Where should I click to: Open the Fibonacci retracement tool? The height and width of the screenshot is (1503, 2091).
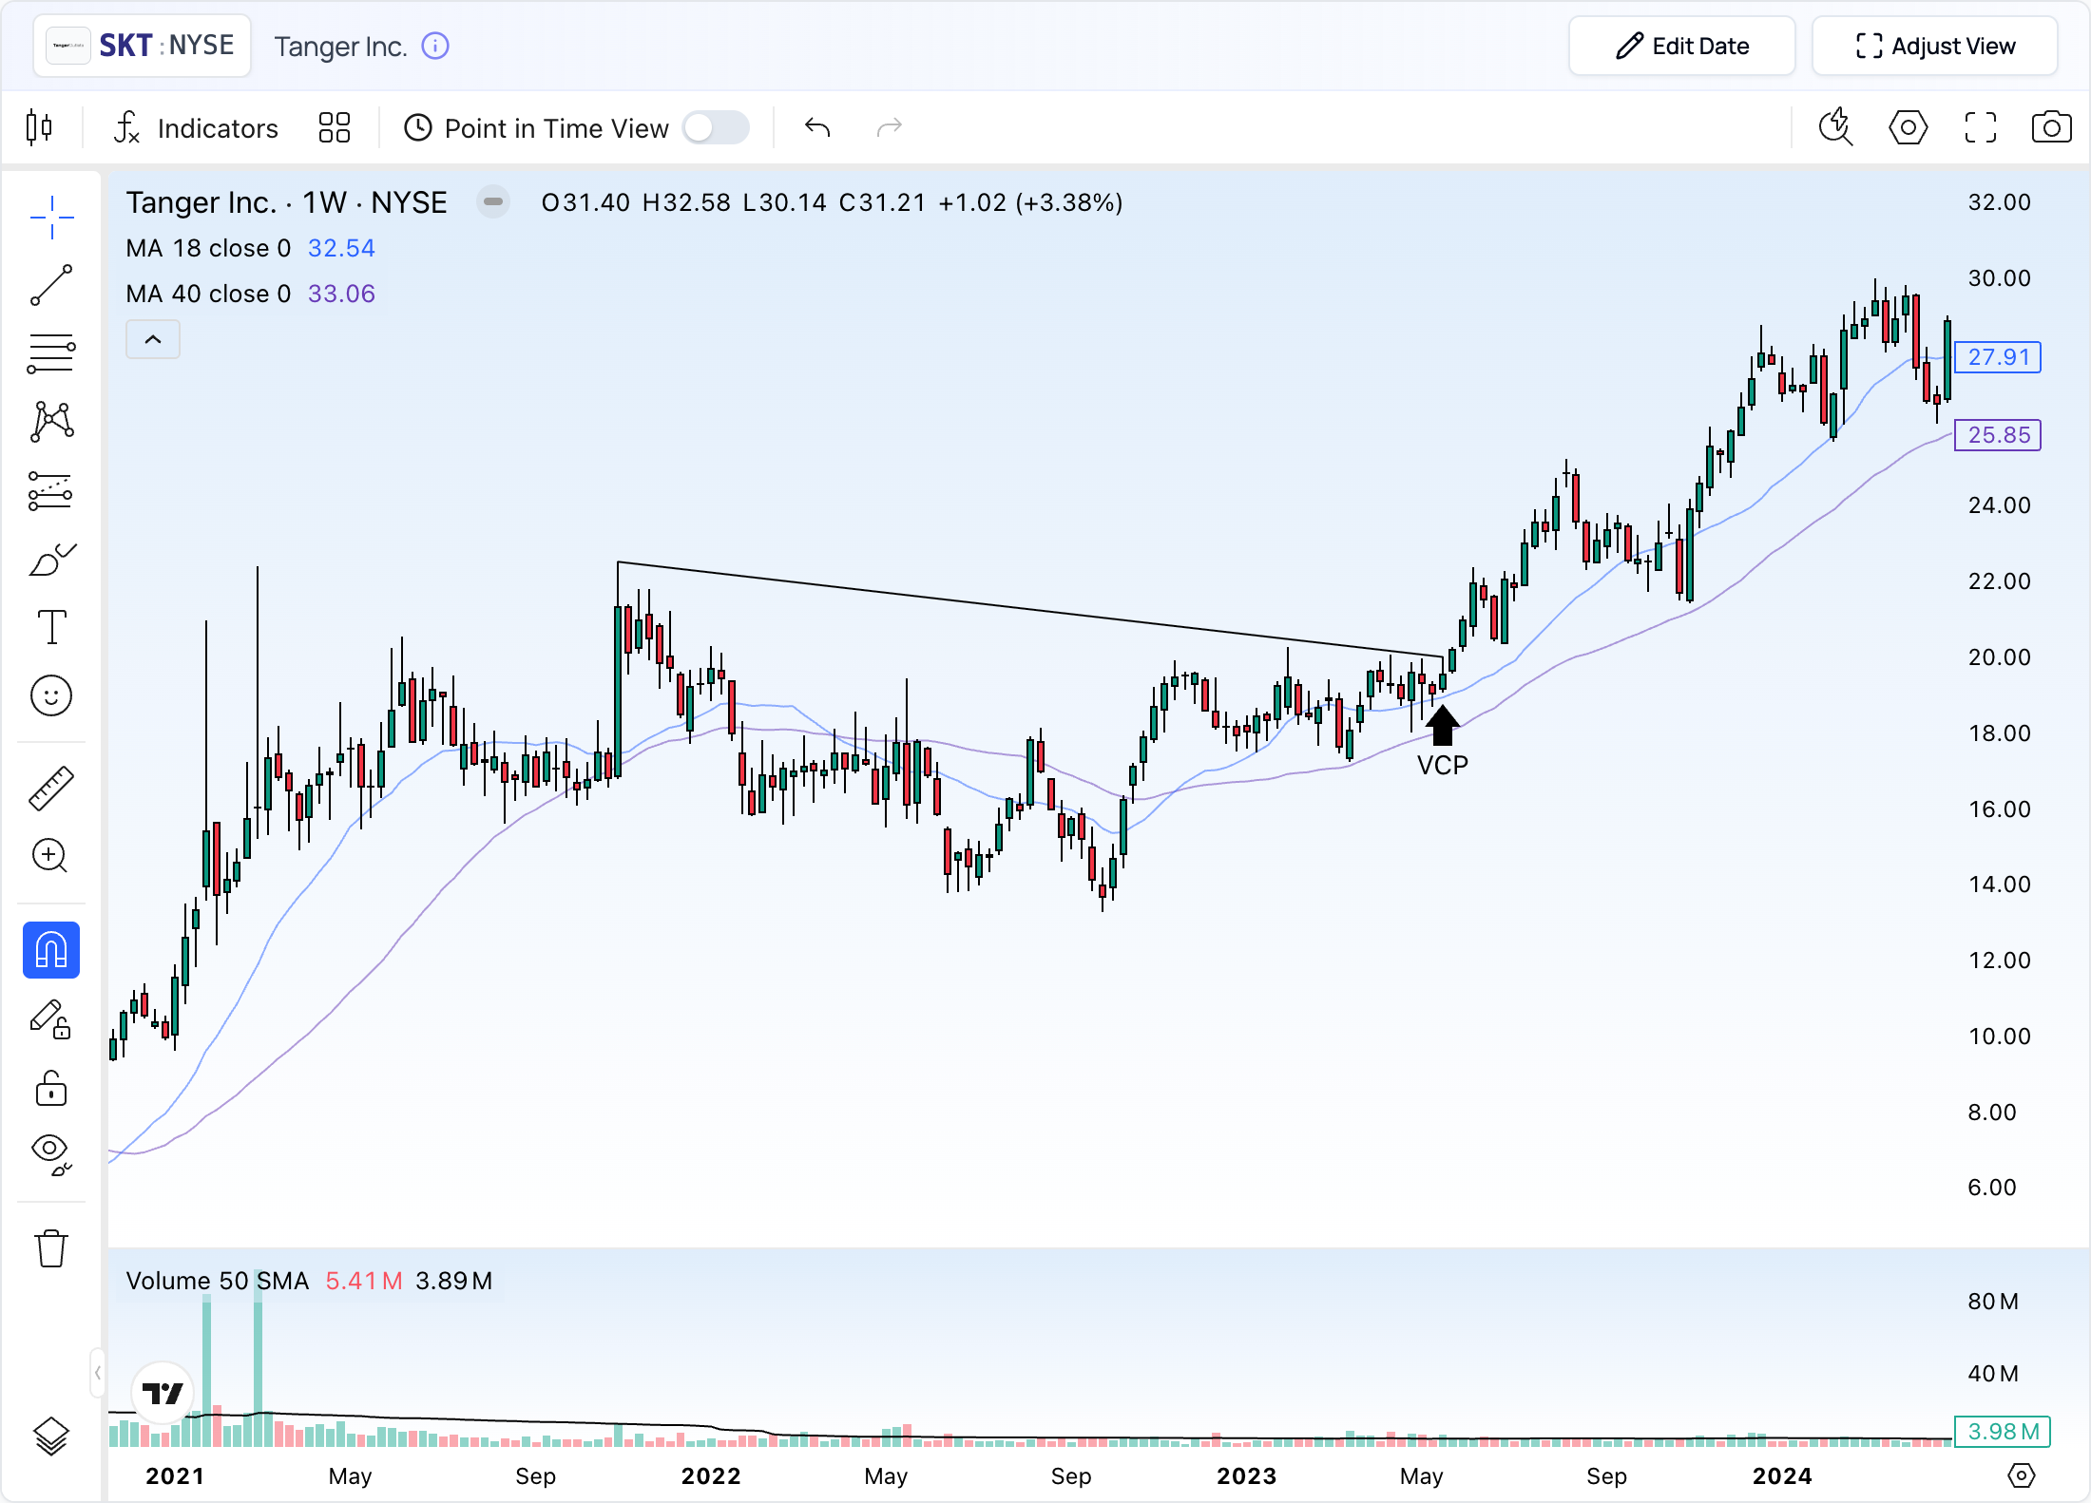51,353
